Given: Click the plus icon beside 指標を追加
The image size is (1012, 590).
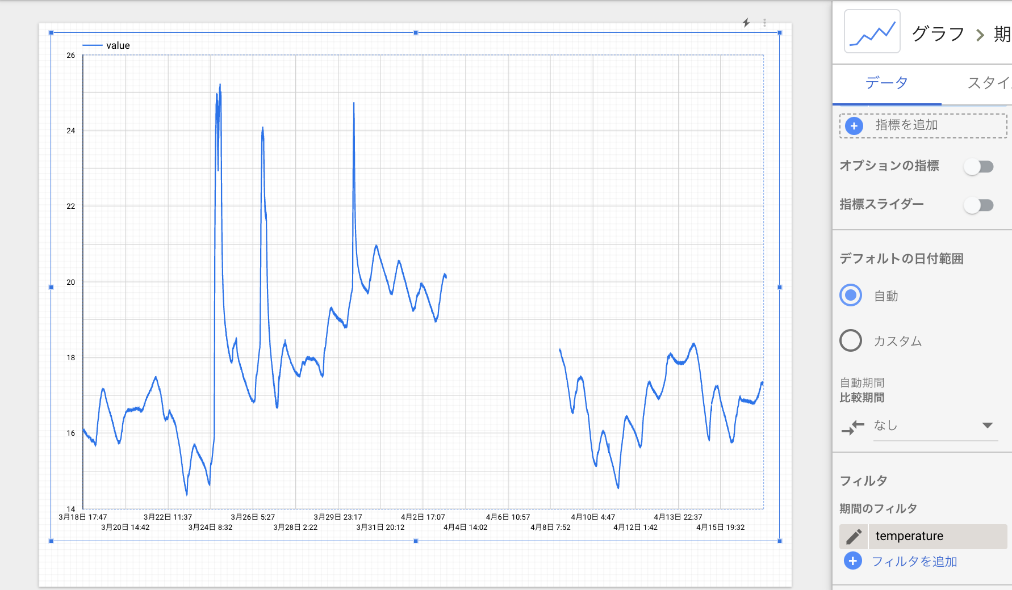Looking at the screenshot, I should (x=854, y=126).
